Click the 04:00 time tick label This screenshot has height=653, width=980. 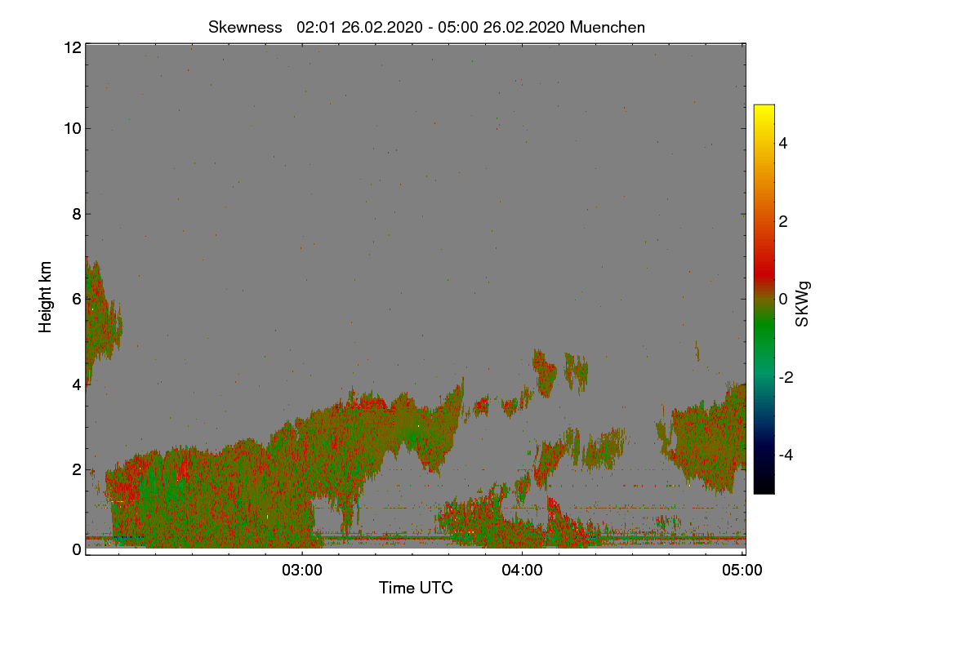coord(523,570)
